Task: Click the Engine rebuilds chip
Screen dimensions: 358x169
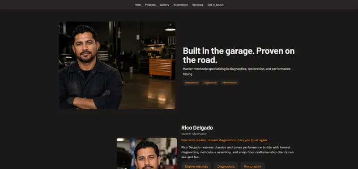Action: 196,166
